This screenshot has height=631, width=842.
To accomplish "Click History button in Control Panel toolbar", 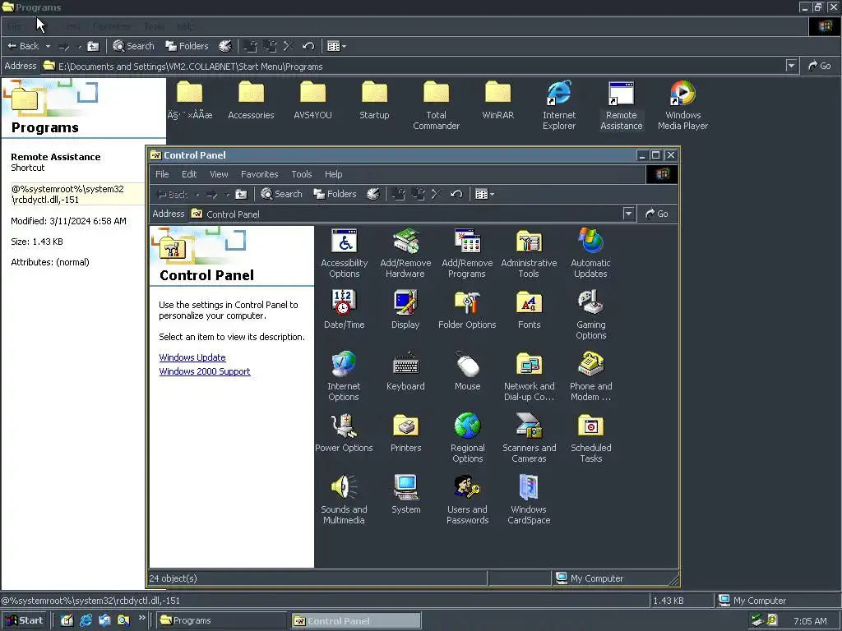I will click(x=373, y=194).
